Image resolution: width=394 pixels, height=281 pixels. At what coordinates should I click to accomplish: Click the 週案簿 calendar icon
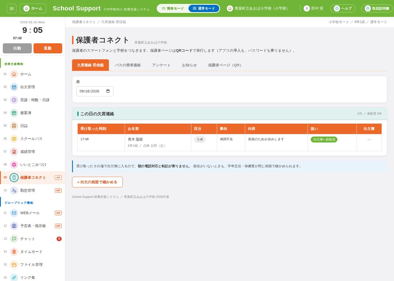point(14,113)
